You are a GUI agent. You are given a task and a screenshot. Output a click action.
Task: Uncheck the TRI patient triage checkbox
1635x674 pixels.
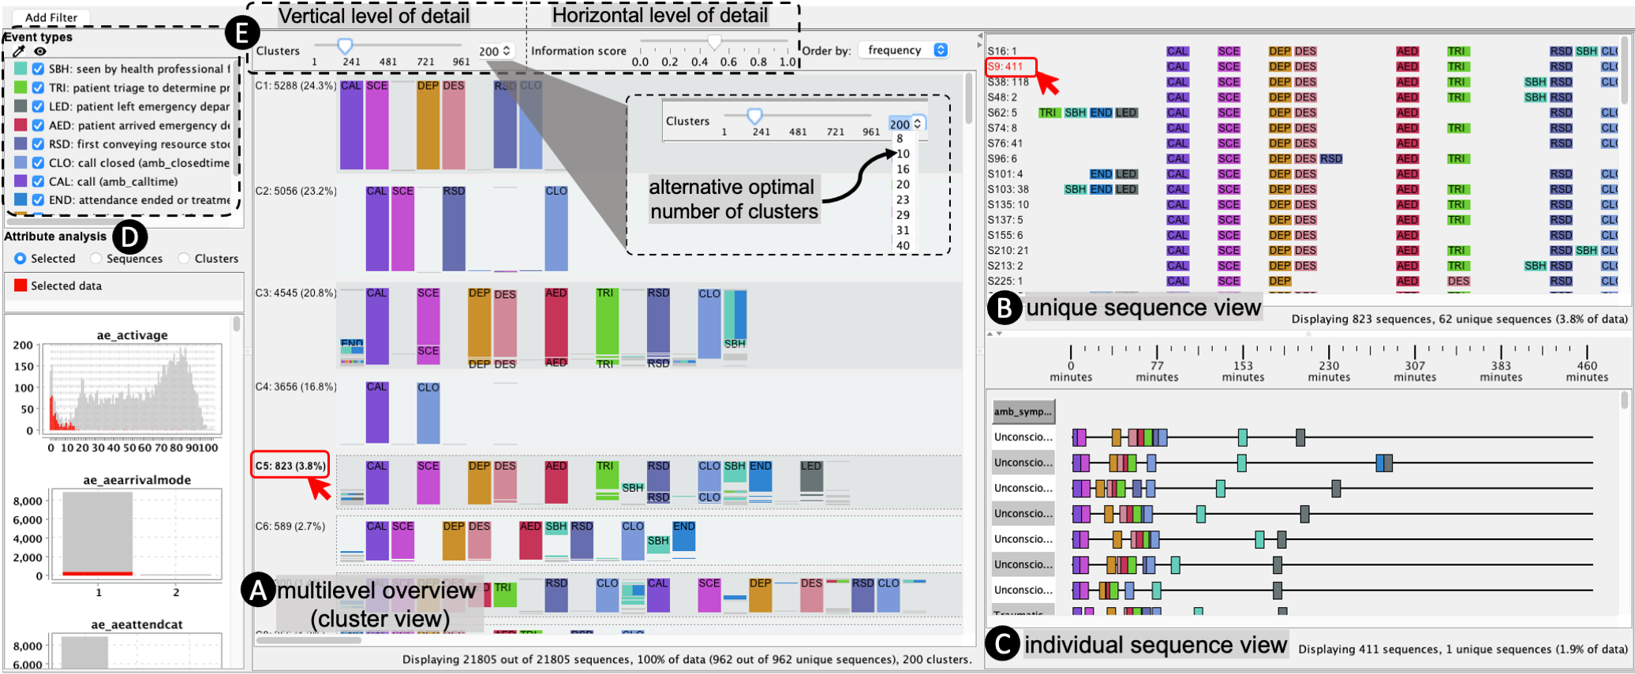point(38,88)
